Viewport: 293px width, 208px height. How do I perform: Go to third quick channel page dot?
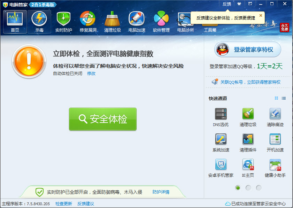(259, 188)
